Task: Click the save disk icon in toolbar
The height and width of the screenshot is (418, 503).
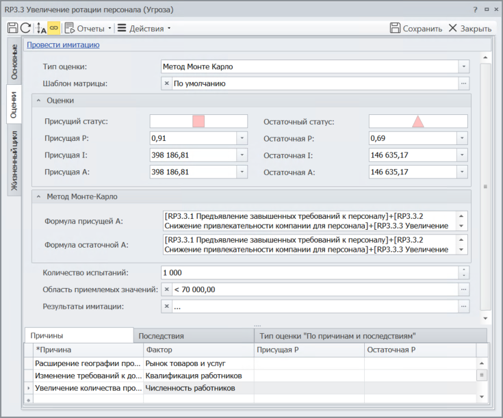Action: 12,28
